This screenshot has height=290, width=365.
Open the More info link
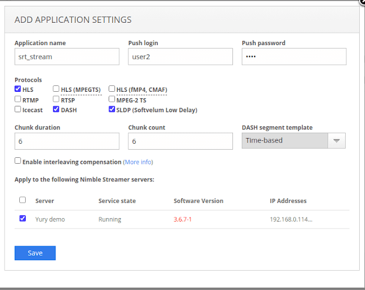138,162
